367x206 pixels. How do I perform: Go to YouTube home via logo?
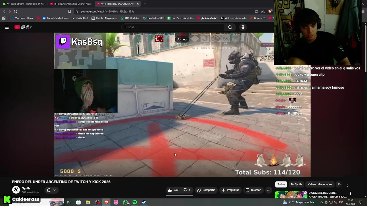23,27
